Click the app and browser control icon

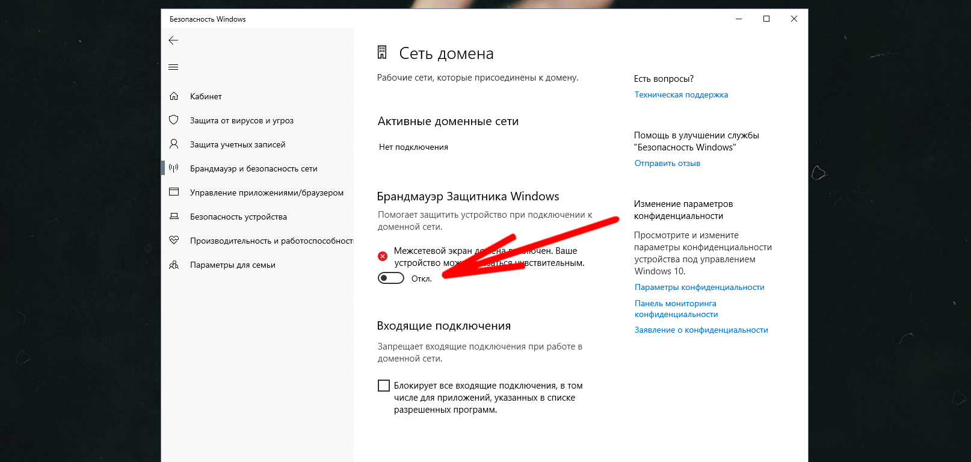pos(174,192)
